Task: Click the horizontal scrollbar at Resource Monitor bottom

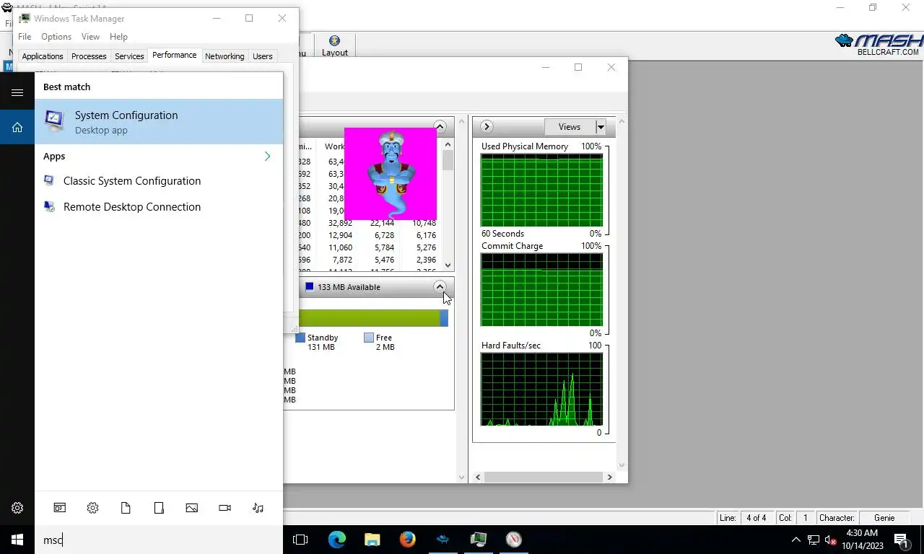Action: [x=543, y=478]
